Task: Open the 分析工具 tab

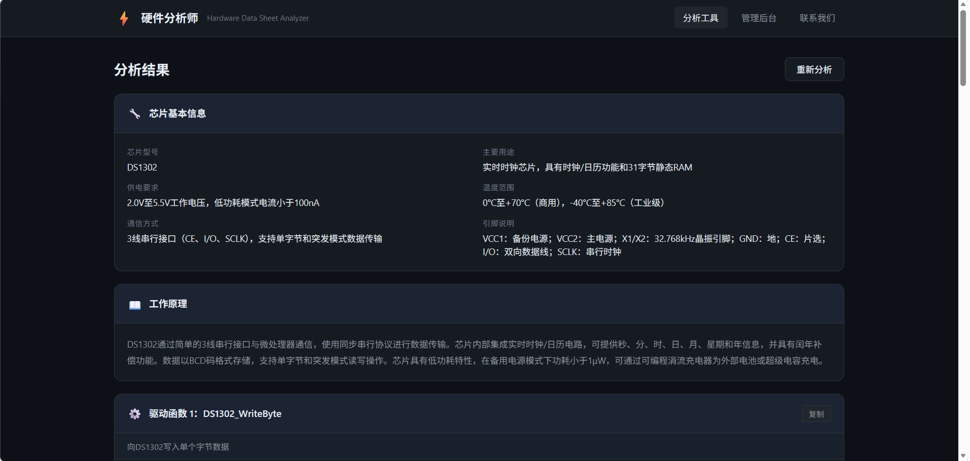Action: tap(700, 18)
